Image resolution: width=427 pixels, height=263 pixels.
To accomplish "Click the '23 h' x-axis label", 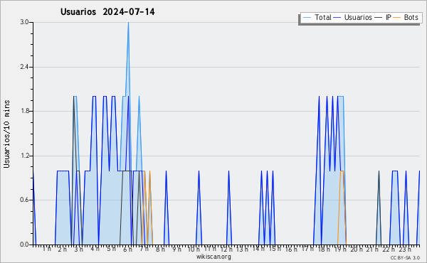I will 405,249.
